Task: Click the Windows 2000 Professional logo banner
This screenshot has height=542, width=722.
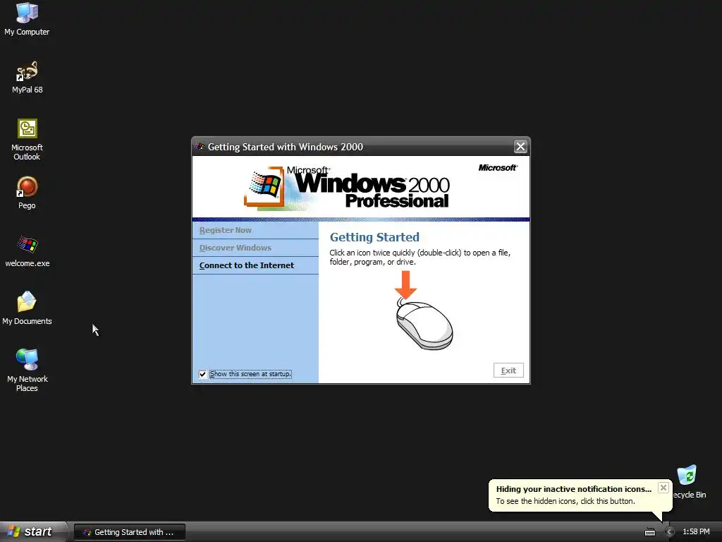Action: click(348, 188)
